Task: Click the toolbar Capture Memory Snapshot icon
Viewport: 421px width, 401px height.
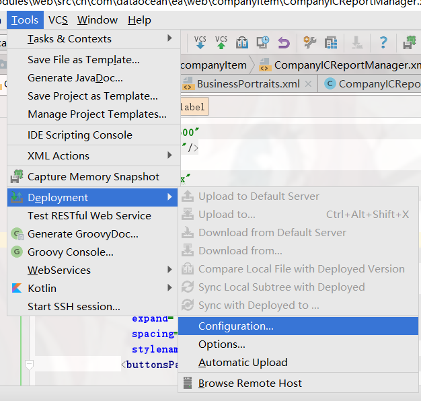Action: [410, 42]
